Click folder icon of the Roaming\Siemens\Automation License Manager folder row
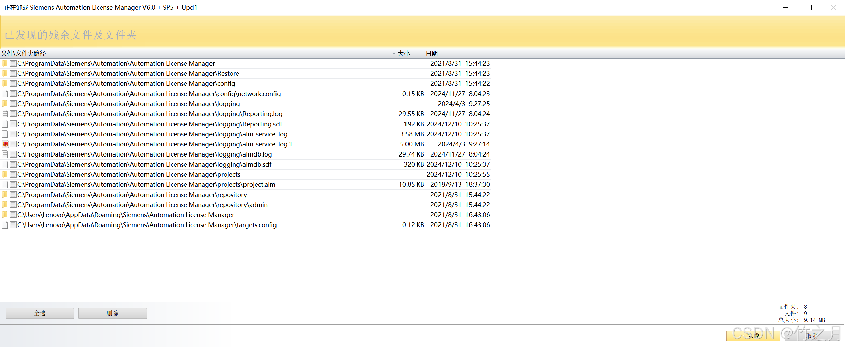This screenshot has height=347, width=845. click(x=5, y=215)
